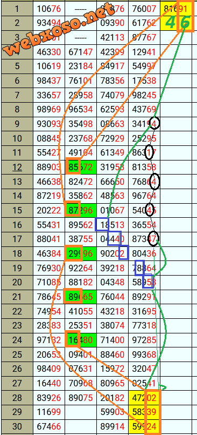Click the underlined row header 12

[x=17, y=167]
